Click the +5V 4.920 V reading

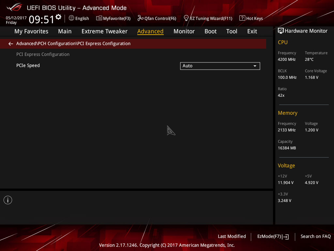coord(311,183)
